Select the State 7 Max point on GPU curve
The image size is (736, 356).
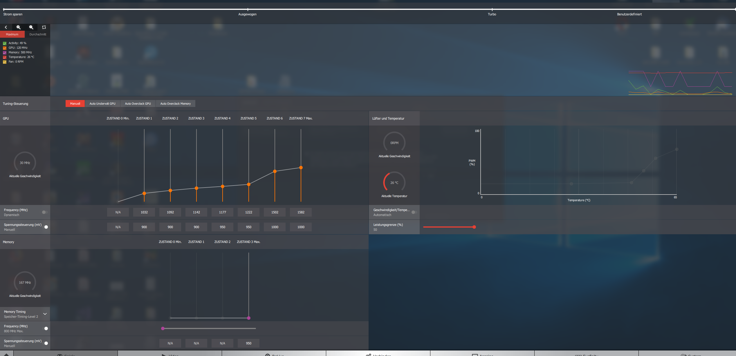coord(301,168)
